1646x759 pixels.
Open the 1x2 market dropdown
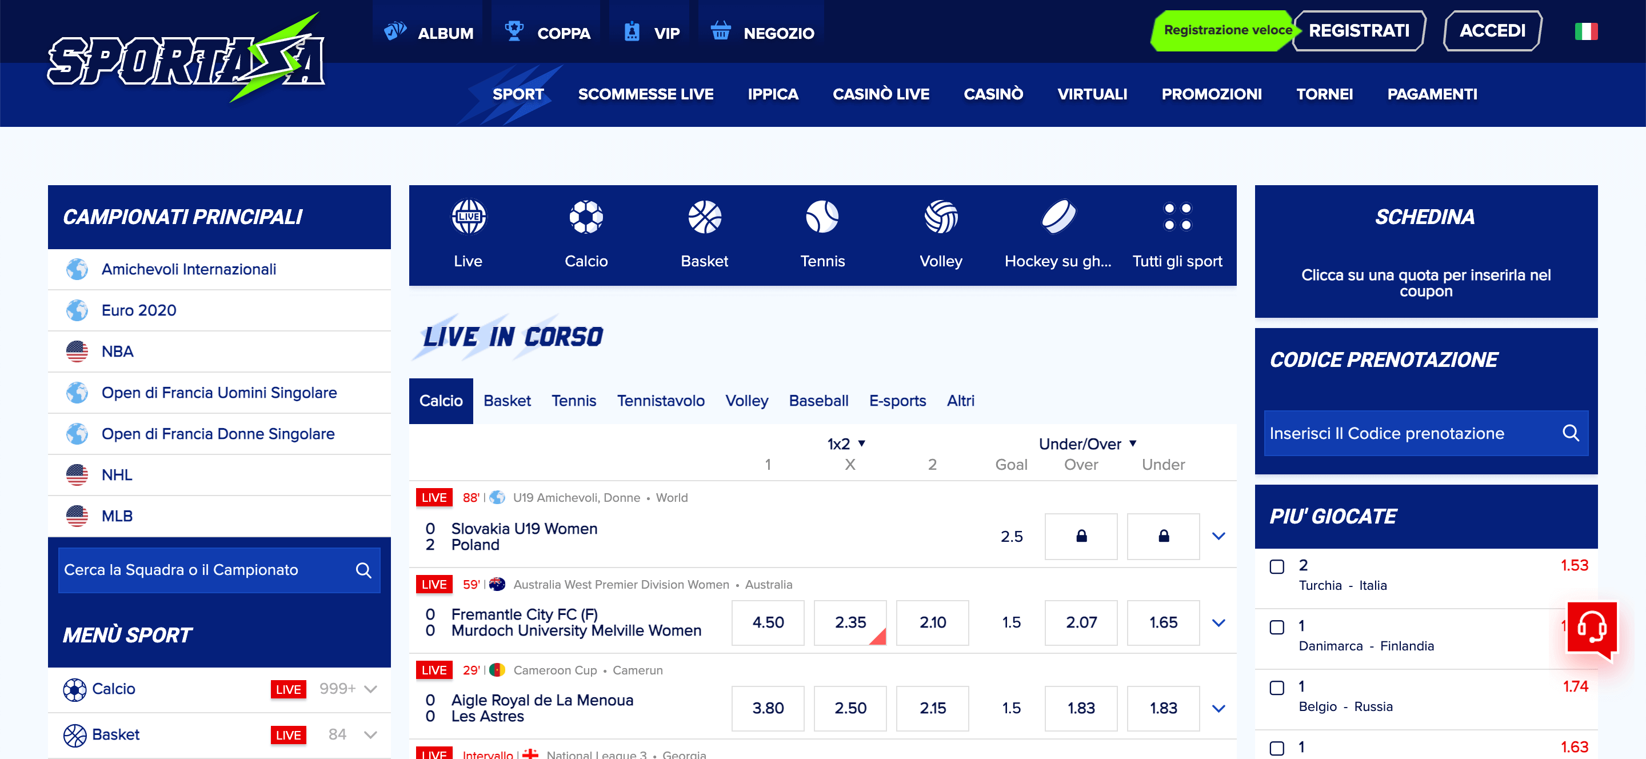pyautogui.click(x=846, y=444)
